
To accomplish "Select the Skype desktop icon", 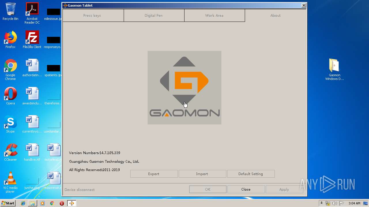I will point(10,124).
